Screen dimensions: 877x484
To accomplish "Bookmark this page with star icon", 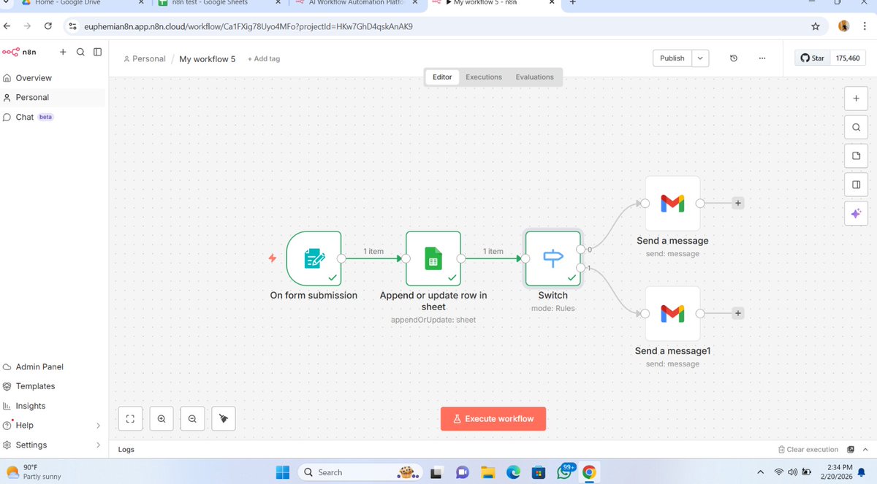I will [x=816, y=26].
